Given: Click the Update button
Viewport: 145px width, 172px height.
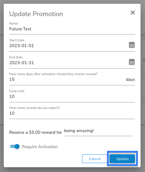Looking at the screenshot, I should pyautogui.click(x=122, y=159).
